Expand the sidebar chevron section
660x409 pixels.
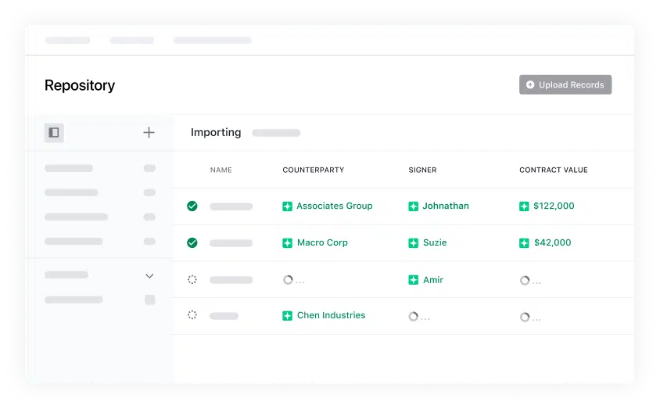(149, 276)
